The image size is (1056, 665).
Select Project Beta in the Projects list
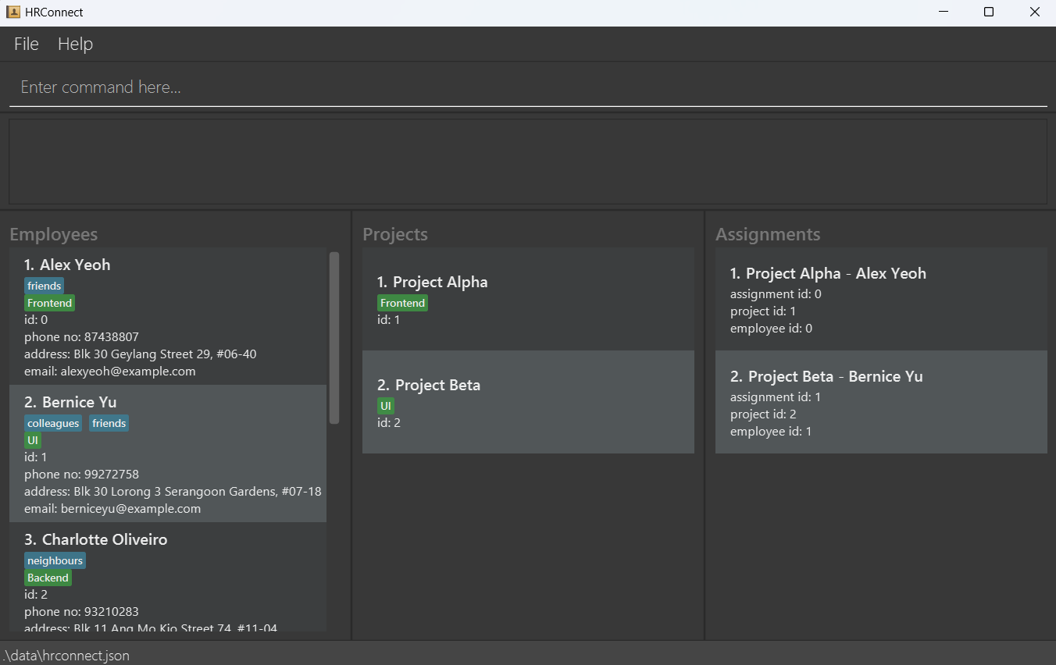pos(528,402)
